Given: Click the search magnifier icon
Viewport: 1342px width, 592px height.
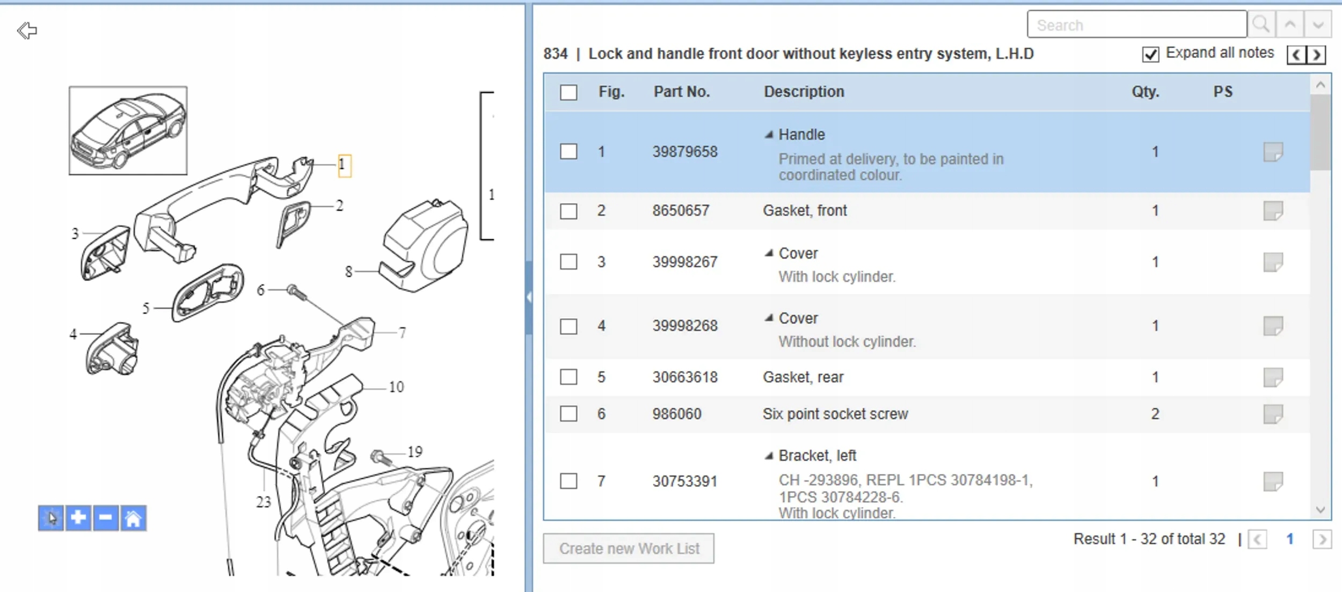Looking at the screenshot, I should (1261, 25).
